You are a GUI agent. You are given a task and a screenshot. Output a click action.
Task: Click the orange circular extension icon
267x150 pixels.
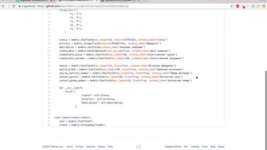point(264,6)
